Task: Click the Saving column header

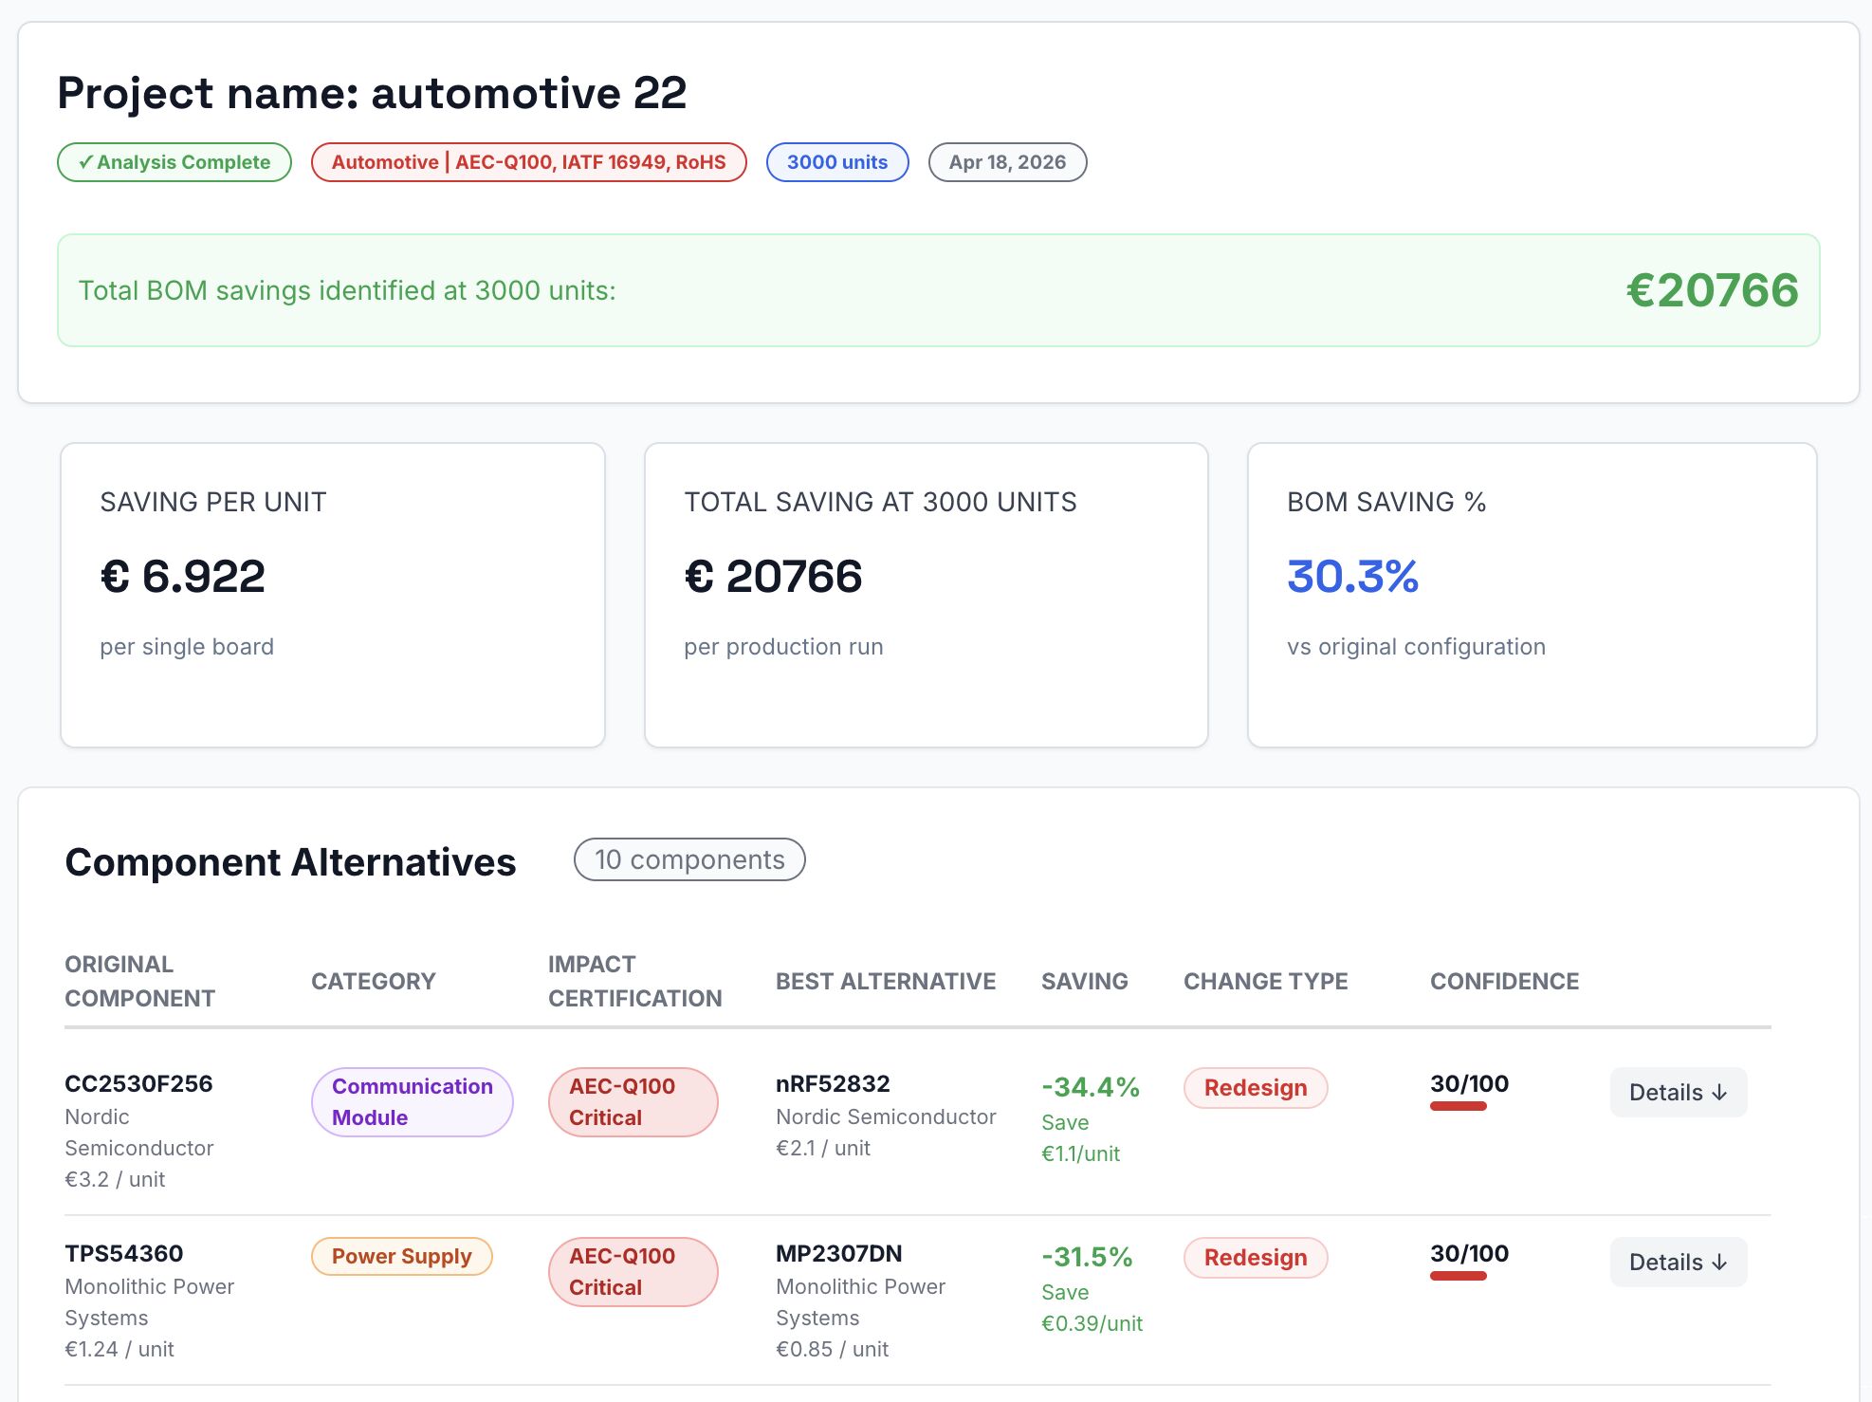Action: click(x=1085, y=981)
